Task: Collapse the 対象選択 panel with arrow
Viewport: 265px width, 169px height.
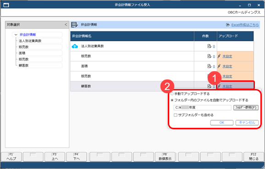Action: 66,25
